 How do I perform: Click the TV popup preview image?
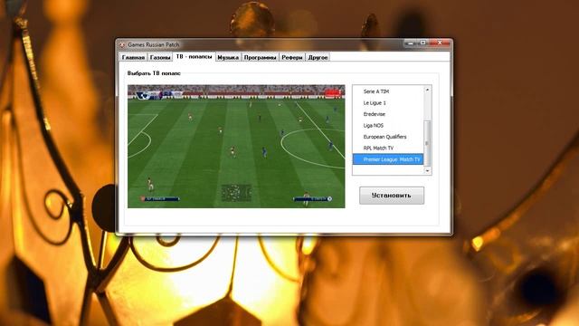click(x=236, y=147)
